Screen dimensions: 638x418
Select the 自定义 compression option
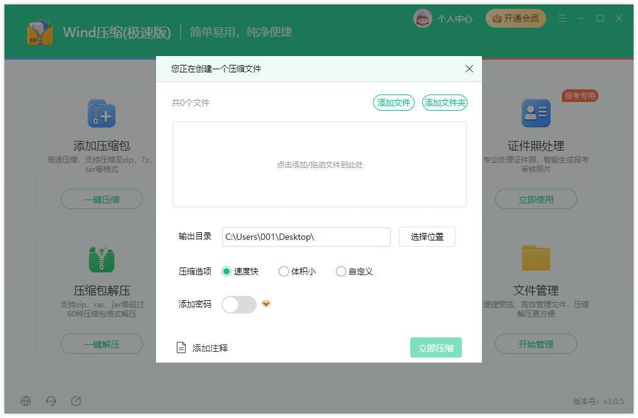(x=354, y=271)
